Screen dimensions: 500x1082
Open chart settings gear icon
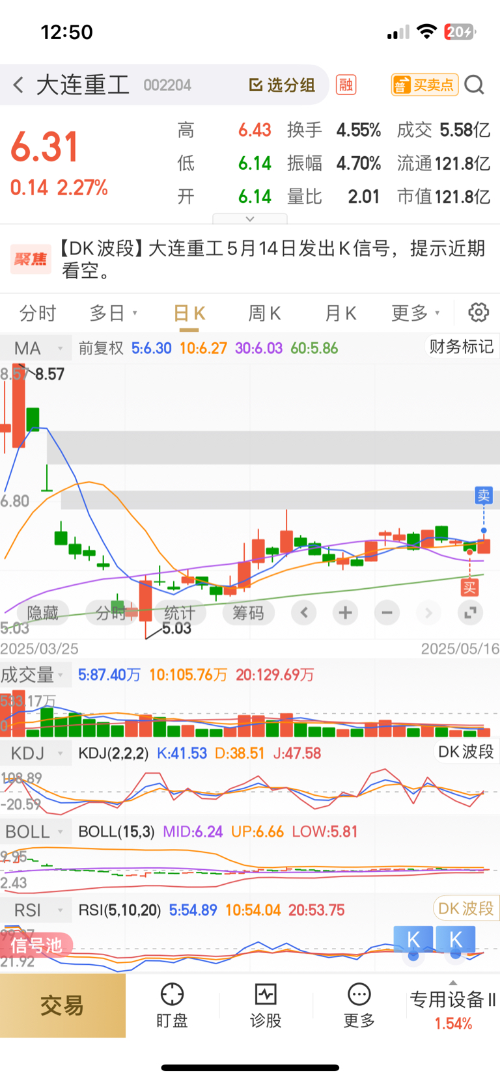[x=479, y=312]
